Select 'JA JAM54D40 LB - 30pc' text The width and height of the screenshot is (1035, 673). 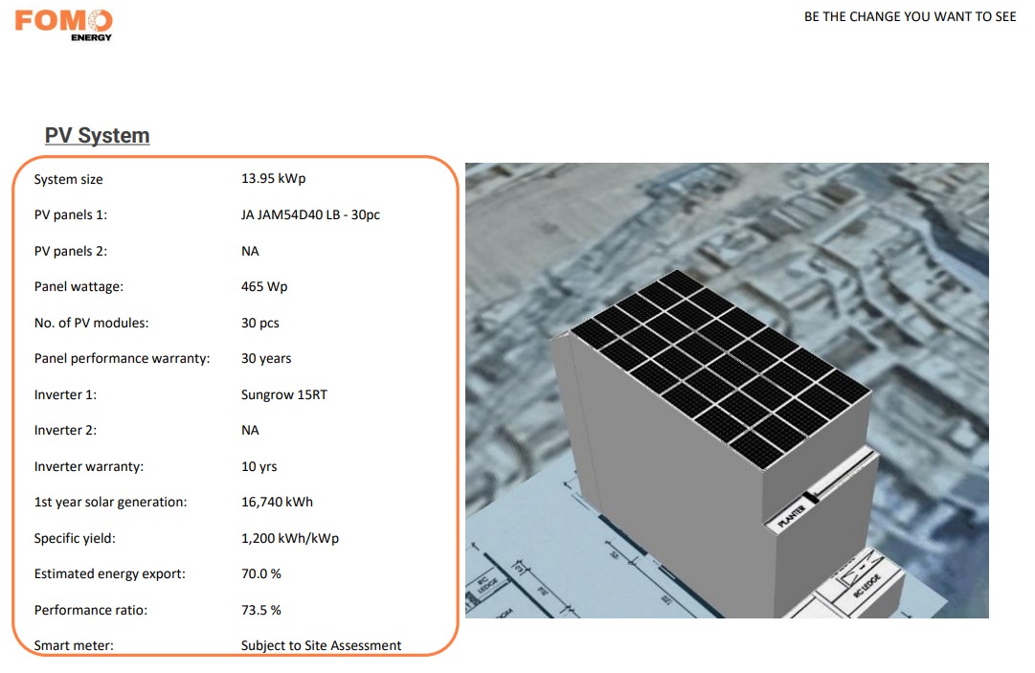click(310, 215)
